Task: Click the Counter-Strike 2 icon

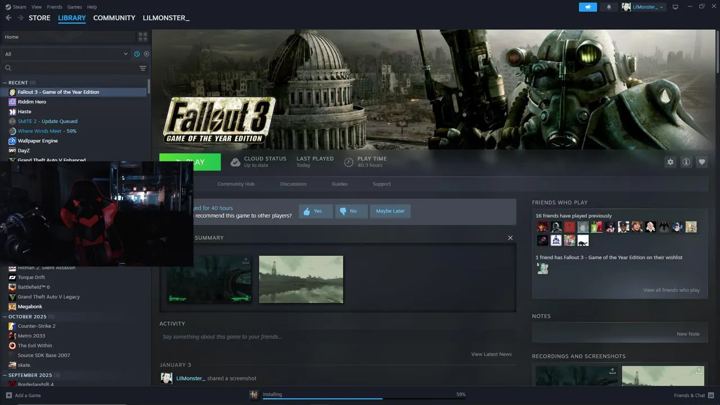Action: (12, 326)
